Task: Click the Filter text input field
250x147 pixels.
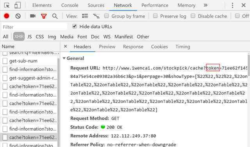Action: 34,27
